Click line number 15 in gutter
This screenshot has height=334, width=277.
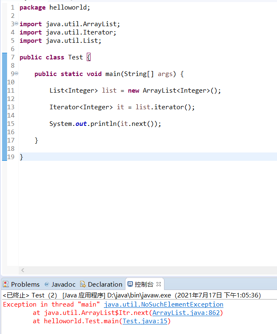(x=11, y=124)
